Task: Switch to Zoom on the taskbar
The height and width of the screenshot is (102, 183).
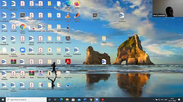Action: click(x=97, y=100)
